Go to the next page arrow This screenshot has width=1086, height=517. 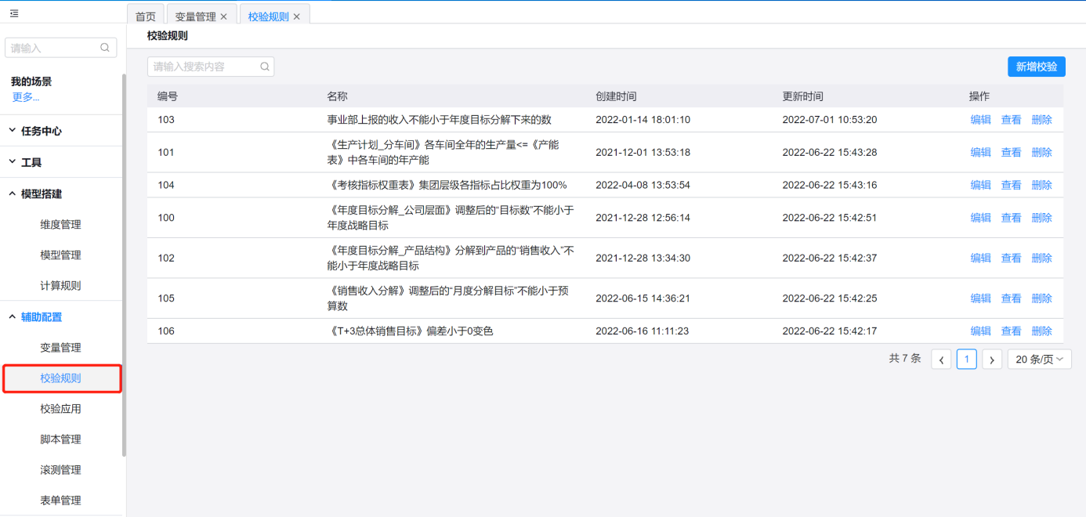click(992, 360)
